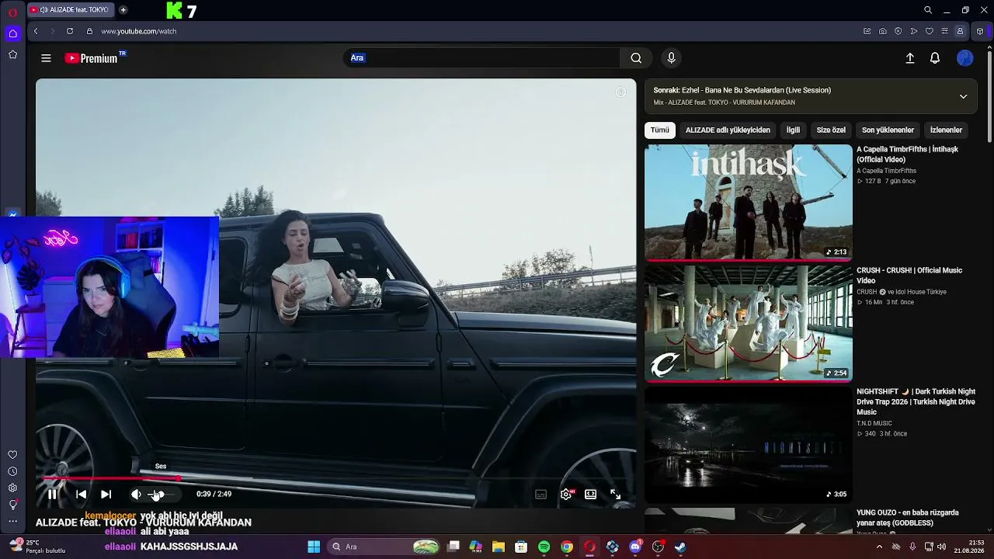Switch to the ALIZADE feat. TOKYO tab
The width and height of the screenshot is (994, 559).
pos(70,10)
